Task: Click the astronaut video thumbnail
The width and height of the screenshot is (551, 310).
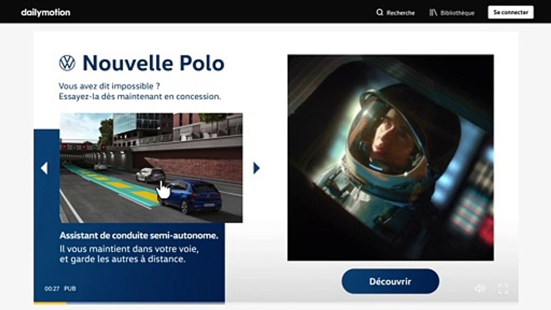Action: coord(391,158)
